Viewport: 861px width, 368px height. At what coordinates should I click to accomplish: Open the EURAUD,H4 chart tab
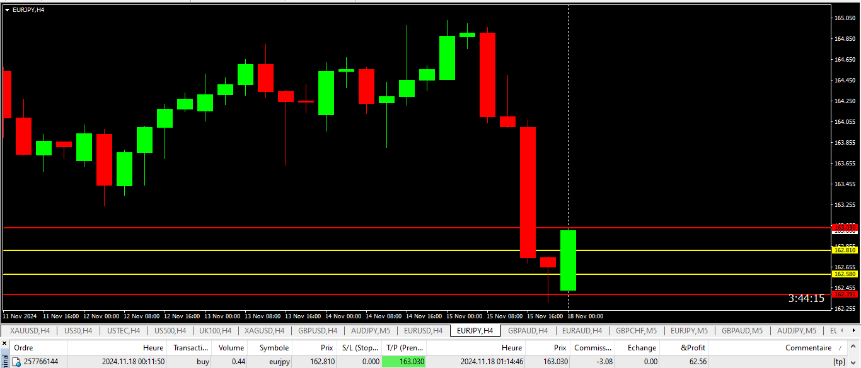pyautogui.click(x=582, y=331)
